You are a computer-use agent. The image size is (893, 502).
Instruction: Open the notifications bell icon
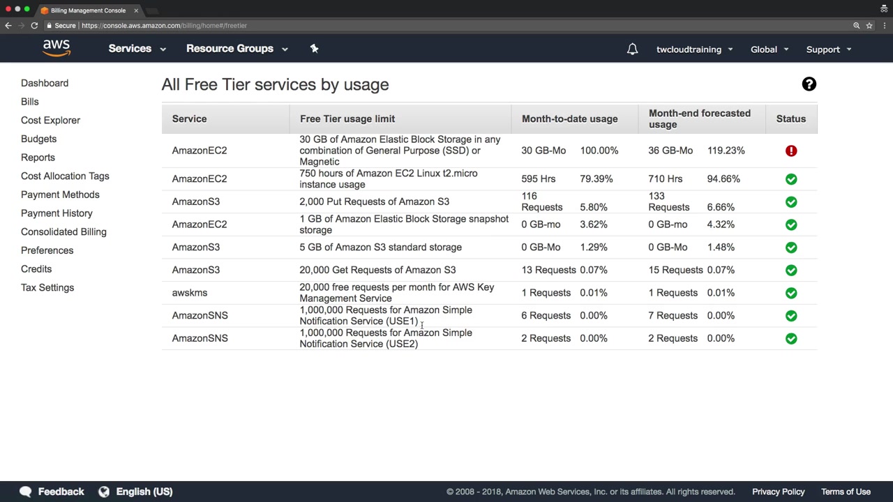tap(632, 50)
